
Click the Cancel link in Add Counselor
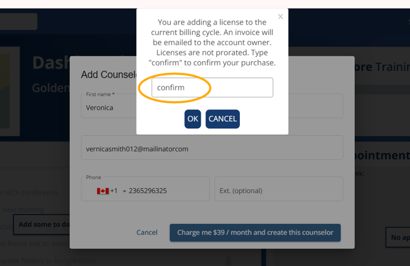147,232
